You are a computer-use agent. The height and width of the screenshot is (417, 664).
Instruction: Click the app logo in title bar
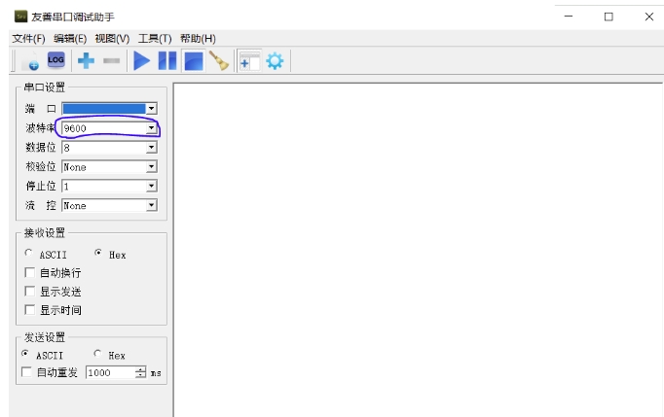(x=20, y=17)
